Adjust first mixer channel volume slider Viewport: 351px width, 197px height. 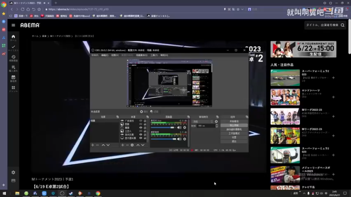coord(163,127)
